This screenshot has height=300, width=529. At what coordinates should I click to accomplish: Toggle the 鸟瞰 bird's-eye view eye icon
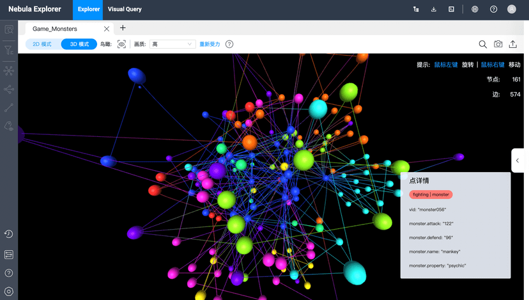[x=121, y=44]
